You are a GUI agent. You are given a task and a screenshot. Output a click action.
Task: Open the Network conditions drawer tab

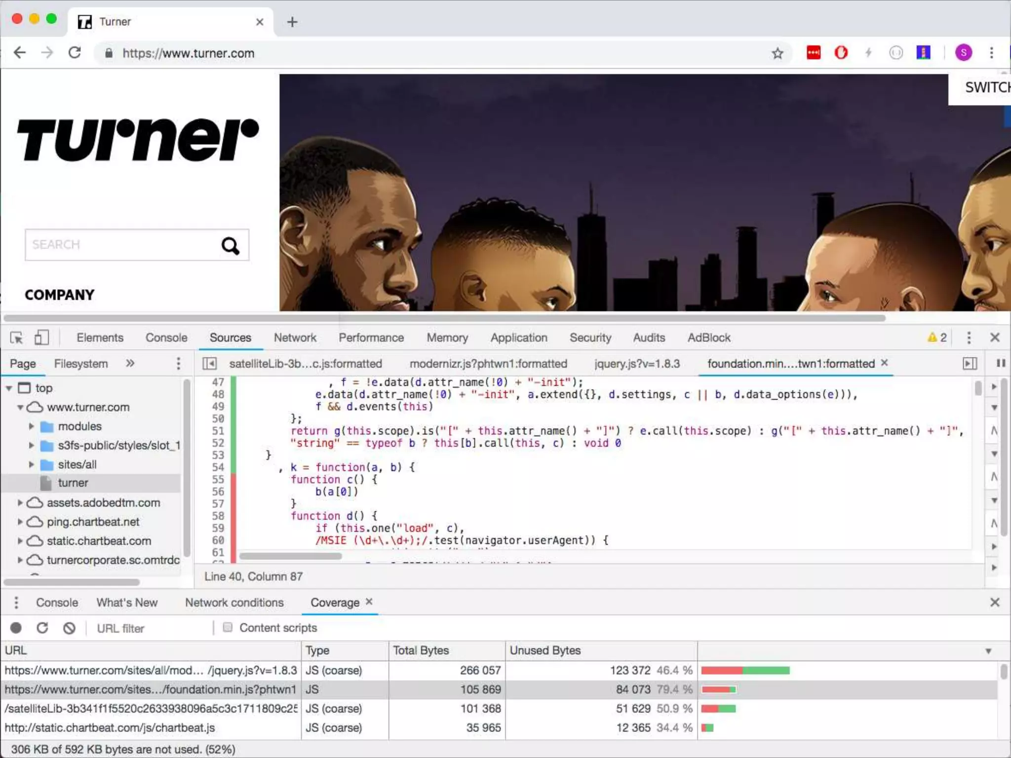pyautogui.click(x=234, y=603)
